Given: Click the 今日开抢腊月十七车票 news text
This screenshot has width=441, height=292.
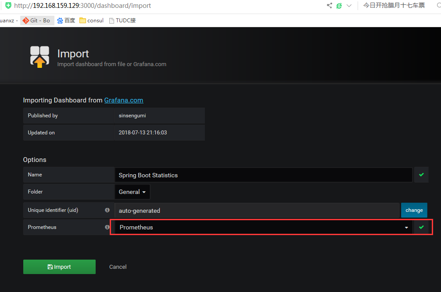Looking at the screenshot, I should [x=394, y=5].
